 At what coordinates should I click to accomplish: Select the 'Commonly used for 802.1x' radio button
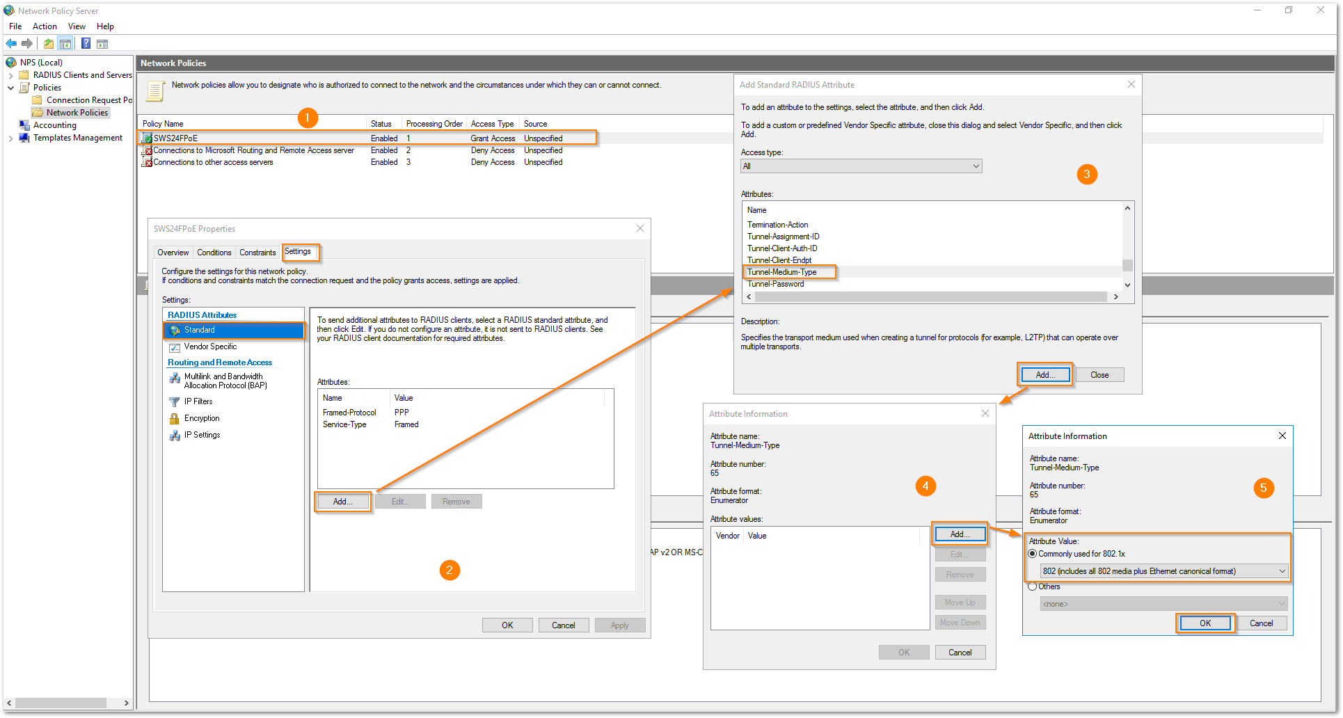pyautogui.click(x=1033, y=554)
